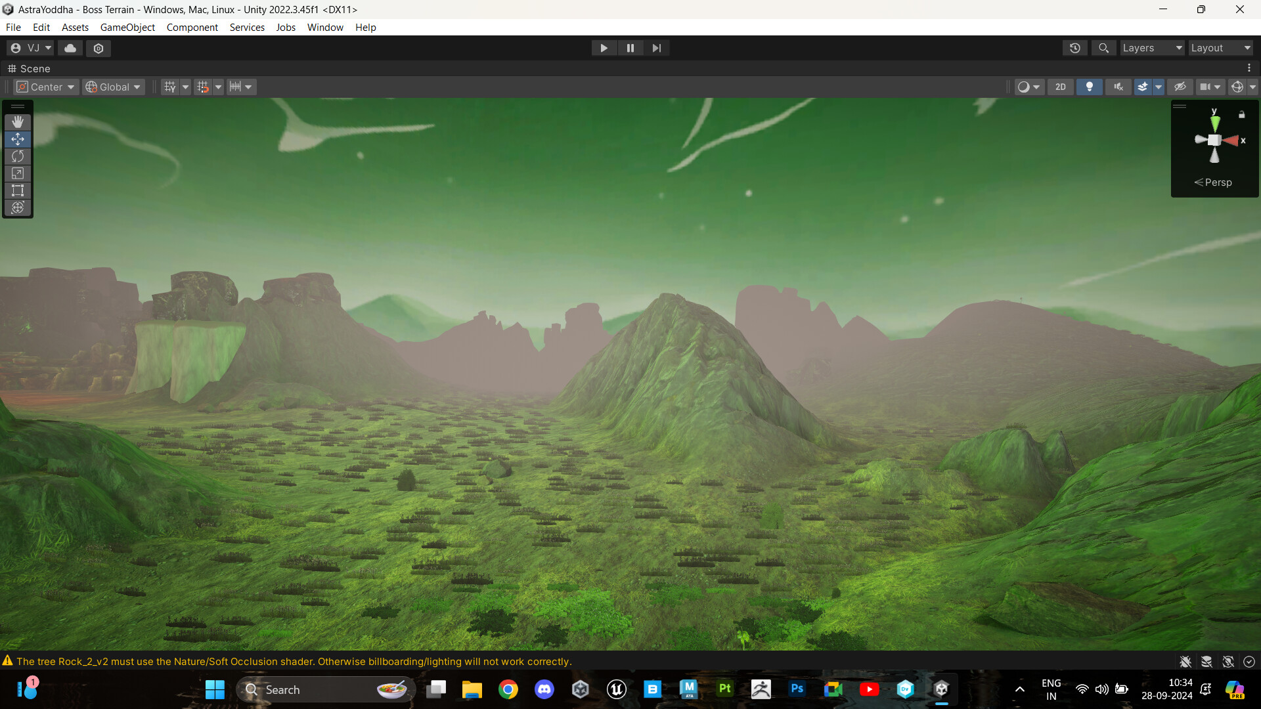Click the left white cone on scene gizmo
Viewport: 1261px width, 709px height.
point(1201,139)
